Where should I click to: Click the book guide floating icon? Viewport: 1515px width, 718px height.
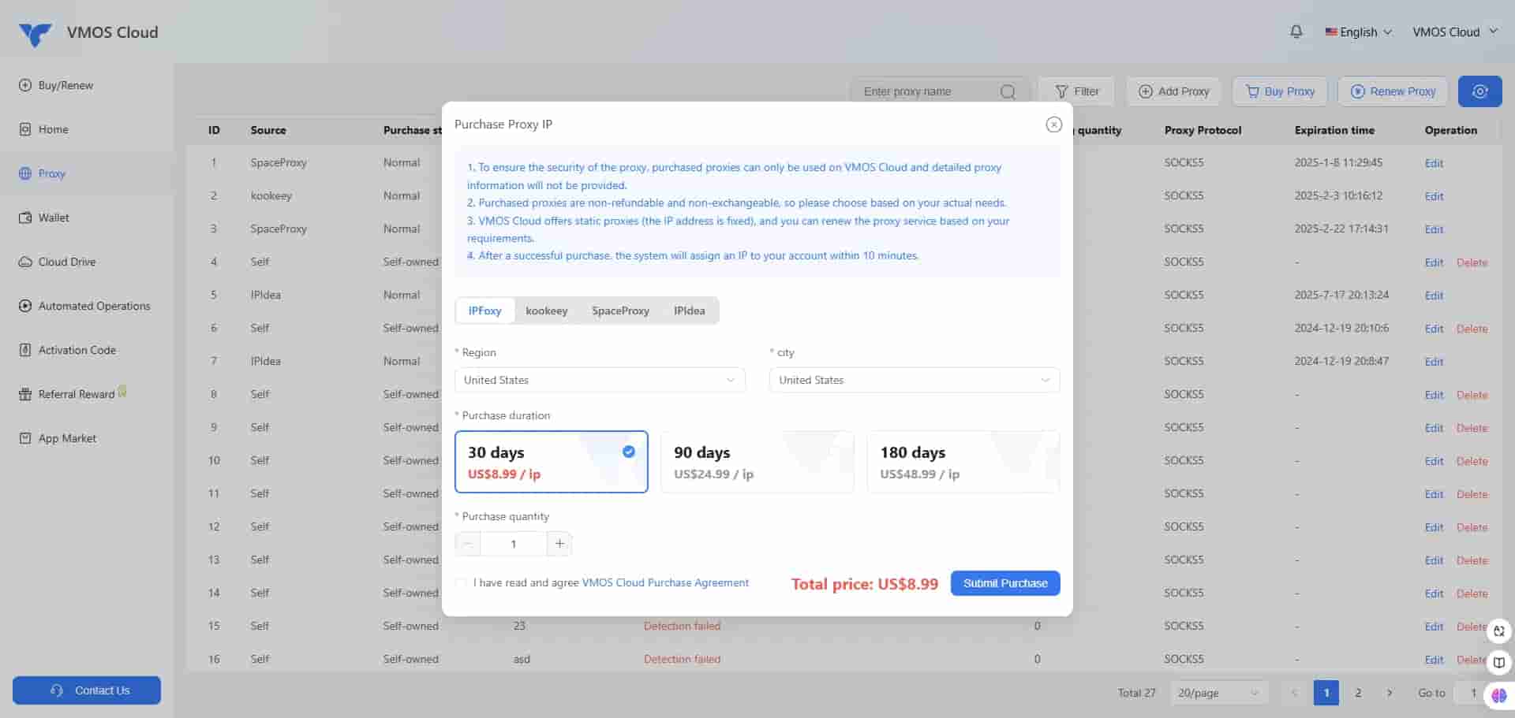[1499, 662]
